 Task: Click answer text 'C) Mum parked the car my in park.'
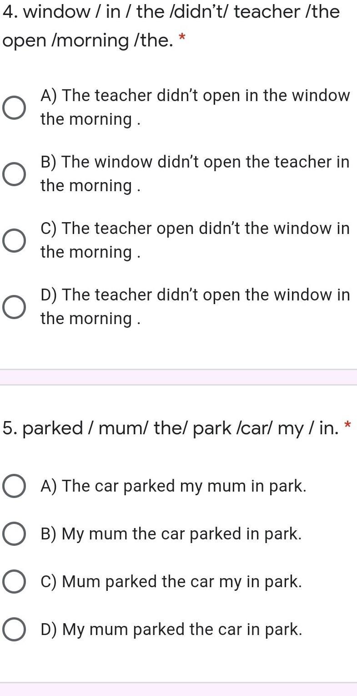(171, 582)
